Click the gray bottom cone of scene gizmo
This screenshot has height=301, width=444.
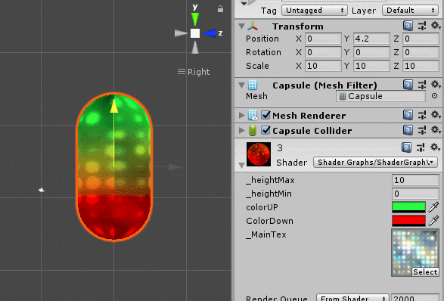195,48
